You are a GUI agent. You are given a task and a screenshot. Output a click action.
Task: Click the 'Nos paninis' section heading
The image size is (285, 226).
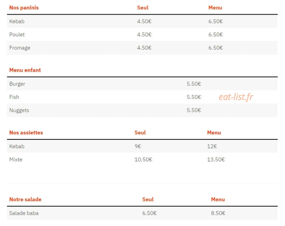click(x=24, y=7)
